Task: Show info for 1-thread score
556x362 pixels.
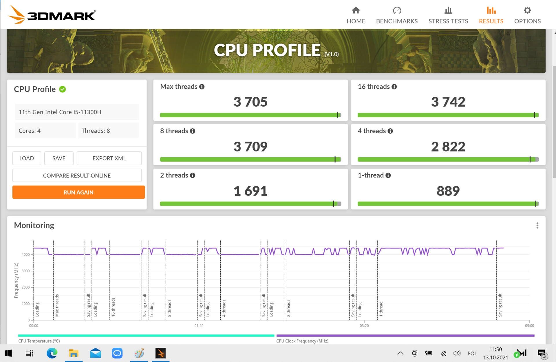Action: (388, 175)
